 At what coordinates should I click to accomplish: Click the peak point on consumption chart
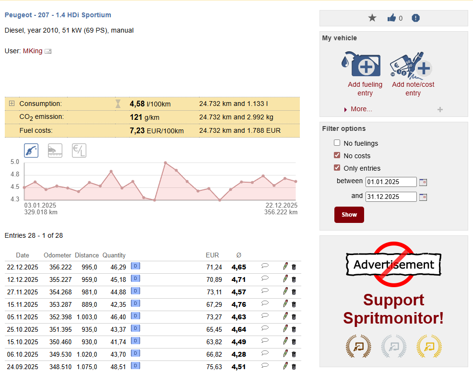166,163
